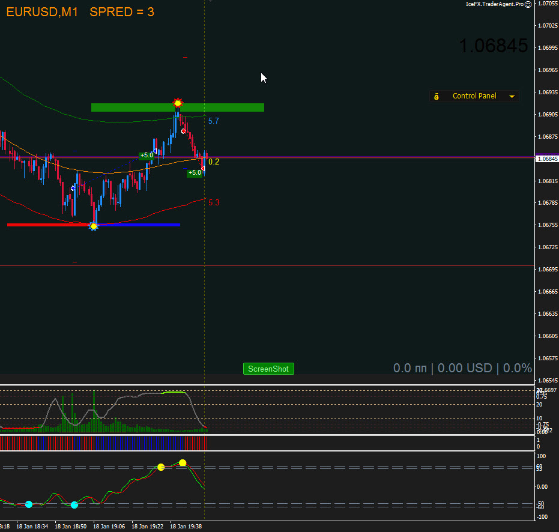Click the 18 Jan 19:22 time label

coord(148,526)
